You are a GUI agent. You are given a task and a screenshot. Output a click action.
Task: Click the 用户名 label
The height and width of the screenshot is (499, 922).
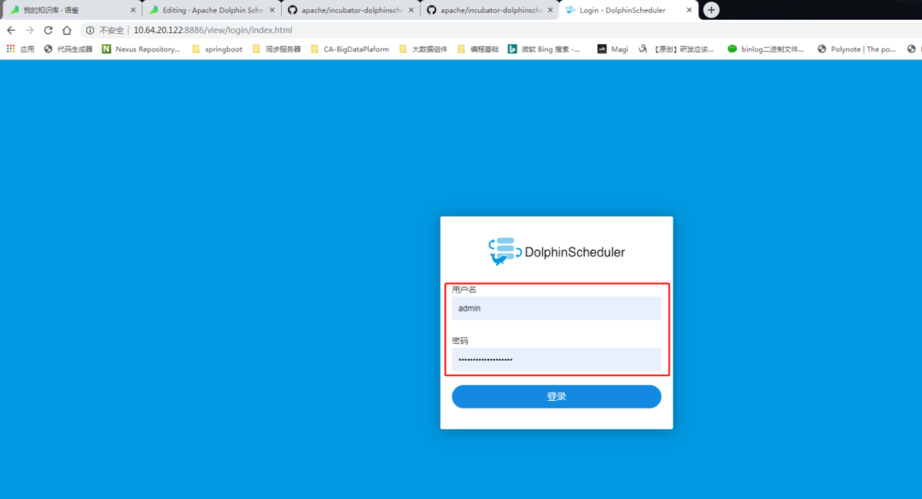[464, 290]
